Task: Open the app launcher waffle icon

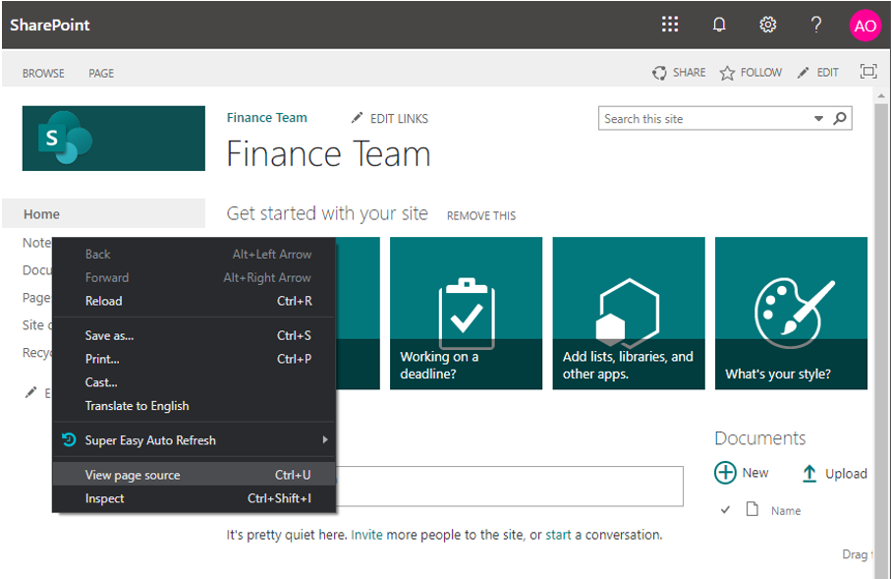Action: [x=670, y=25]
